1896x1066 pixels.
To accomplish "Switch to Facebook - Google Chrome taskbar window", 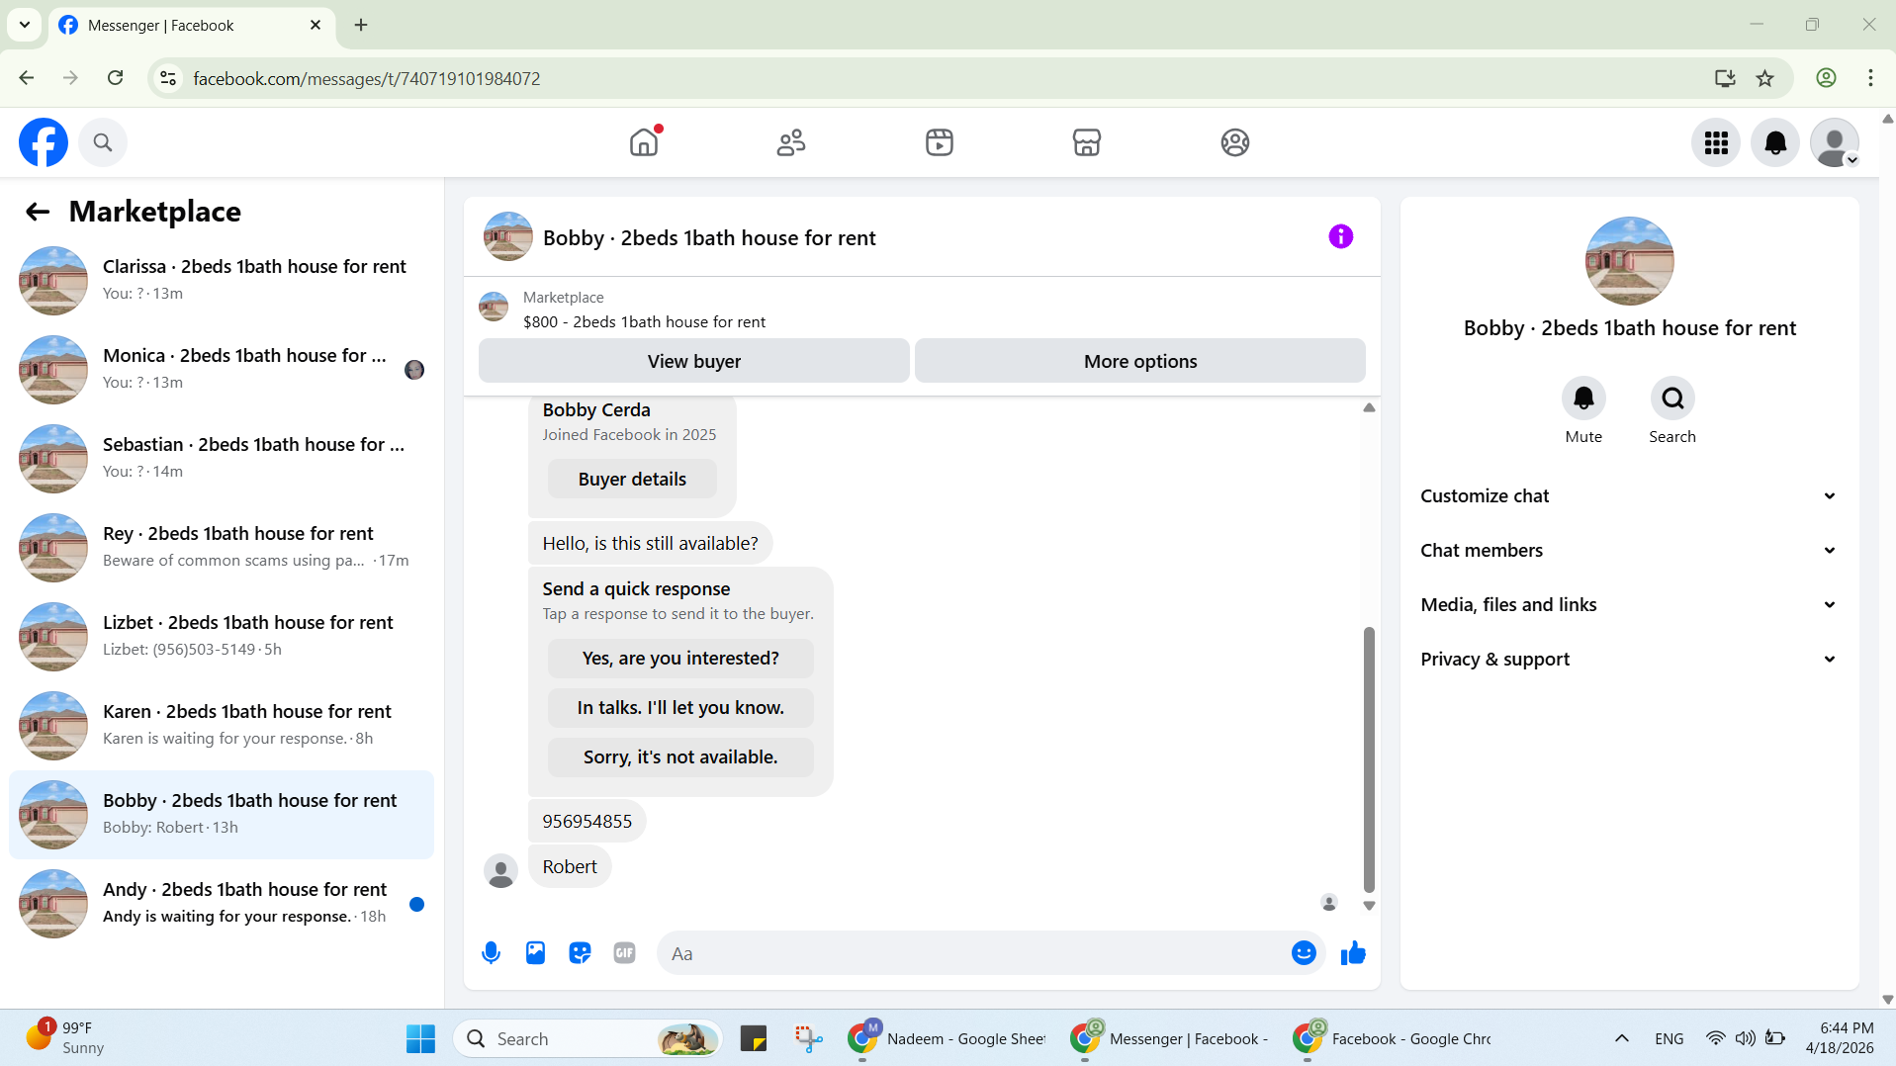I will coord(1393,1038).
